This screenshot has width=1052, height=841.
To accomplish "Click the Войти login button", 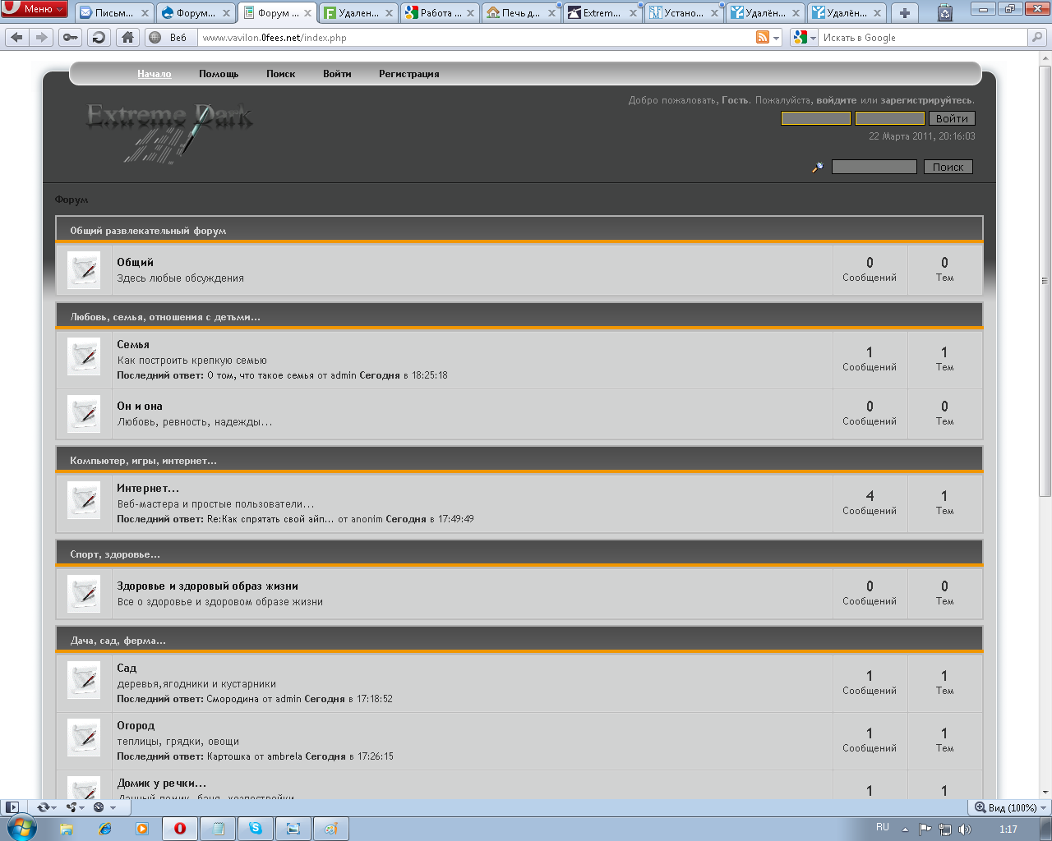I will 952,118.
